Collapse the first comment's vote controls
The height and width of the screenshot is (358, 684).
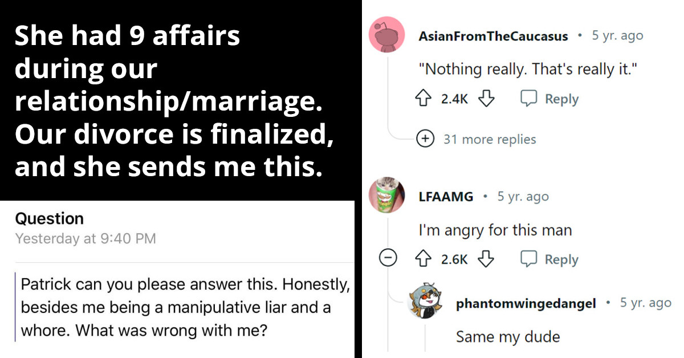coord(388,258)
